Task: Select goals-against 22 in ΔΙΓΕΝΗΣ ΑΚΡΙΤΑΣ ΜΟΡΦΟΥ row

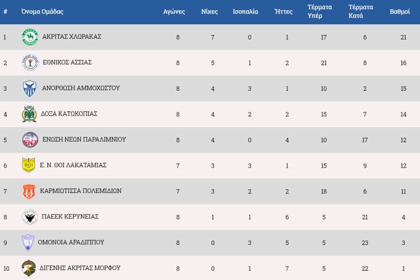Action: (x=365, y=268)
